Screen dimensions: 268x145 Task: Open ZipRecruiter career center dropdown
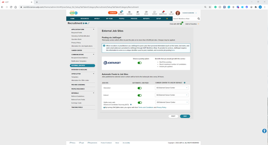coord(172,102)
